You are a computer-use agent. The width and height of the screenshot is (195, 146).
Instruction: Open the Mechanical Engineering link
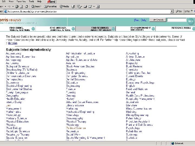tap(80, 112)
